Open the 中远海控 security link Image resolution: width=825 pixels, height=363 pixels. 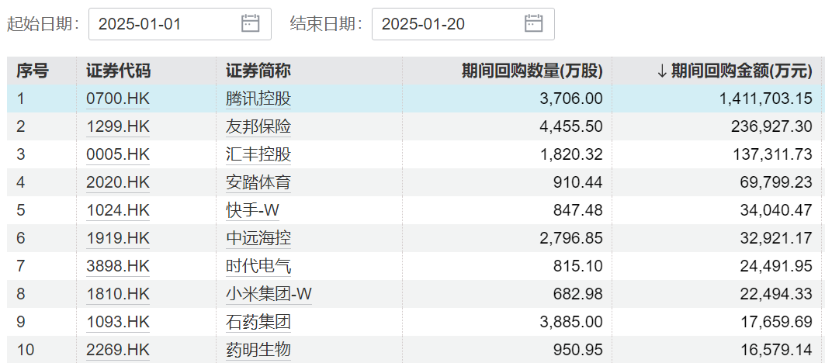(258, 238)
